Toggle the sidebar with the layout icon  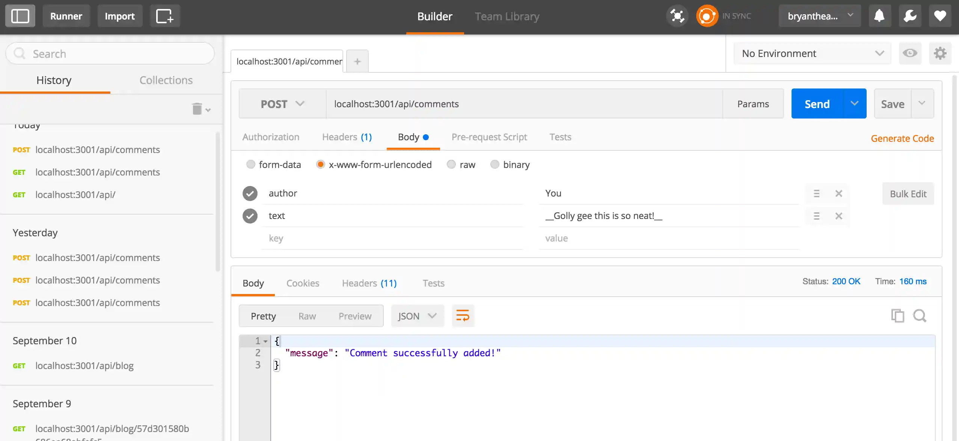[20, 16]
